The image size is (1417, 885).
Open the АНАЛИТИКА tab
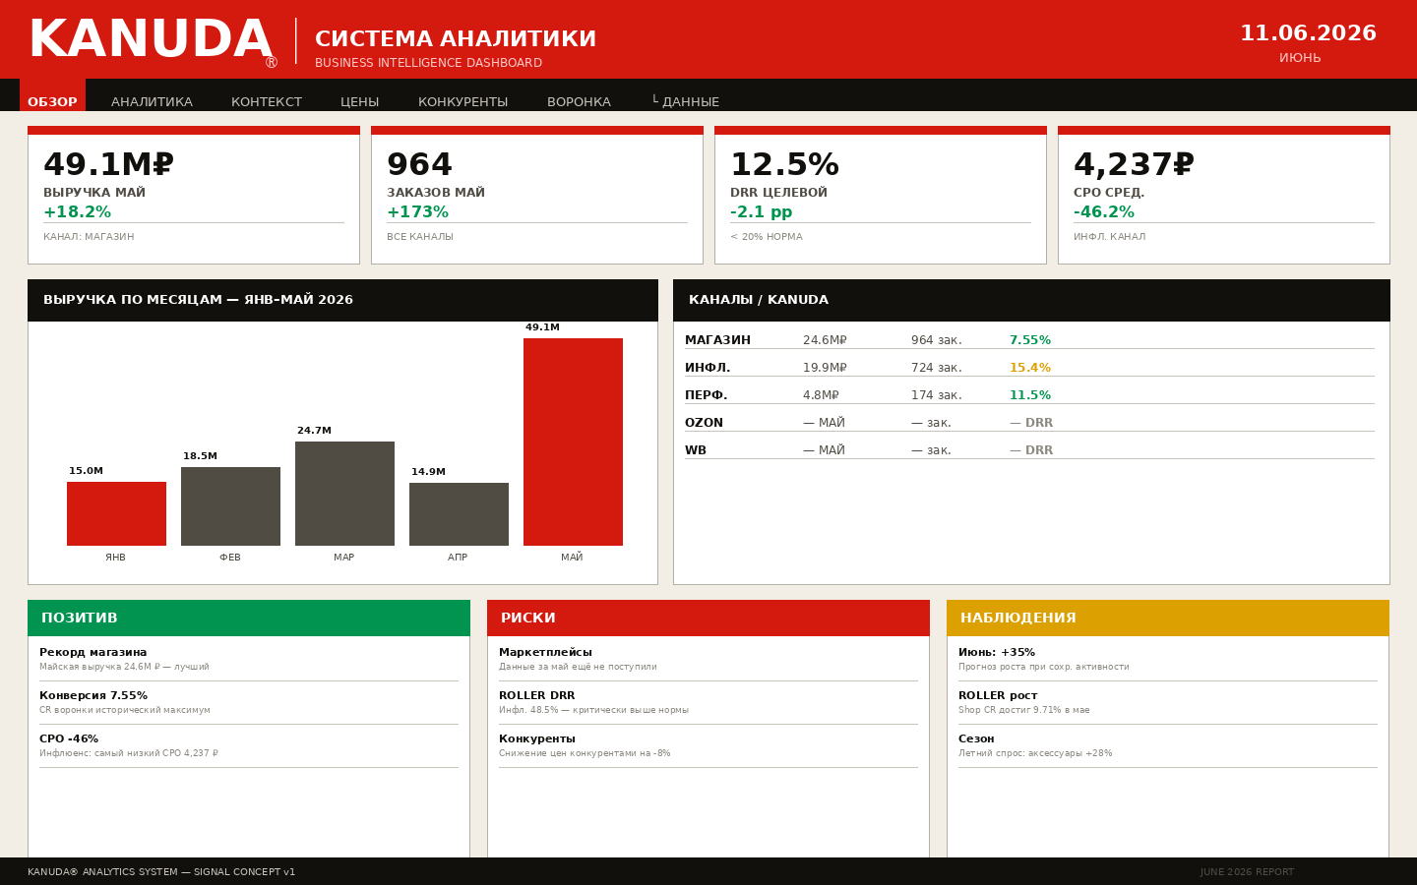[152, 102]
